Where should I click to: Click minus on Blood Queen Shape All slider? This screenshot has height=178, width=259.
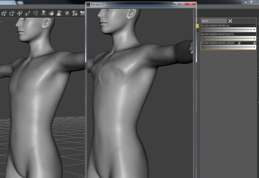[202, 29]
